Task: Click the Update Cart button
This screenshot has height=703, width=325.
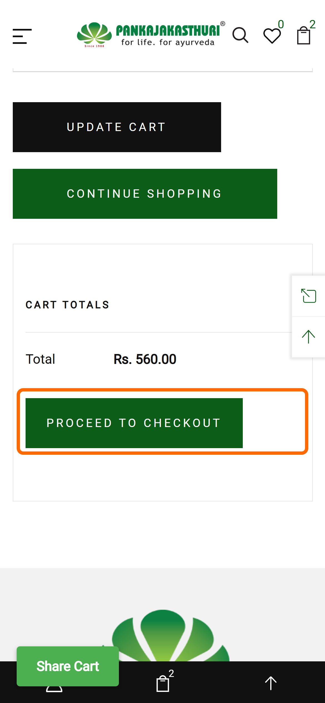Action: pos(117,127)
